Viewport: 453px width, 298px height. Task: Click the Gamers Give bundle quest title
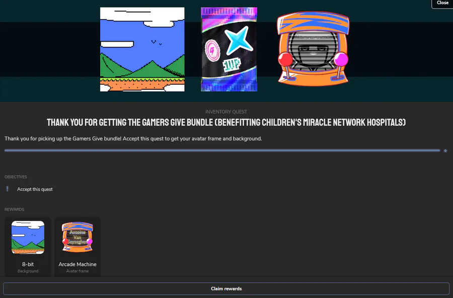[x=226, y=122]
